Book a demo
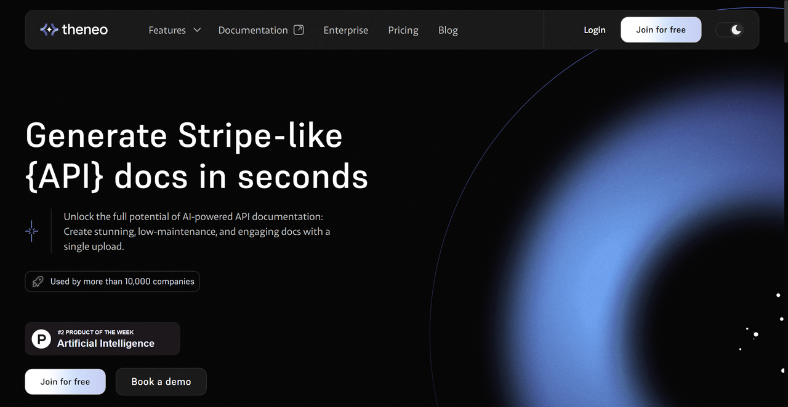Image resolution: width=788 pixels, height=407 pixels. pyautogui.click(x=161, y=381)
